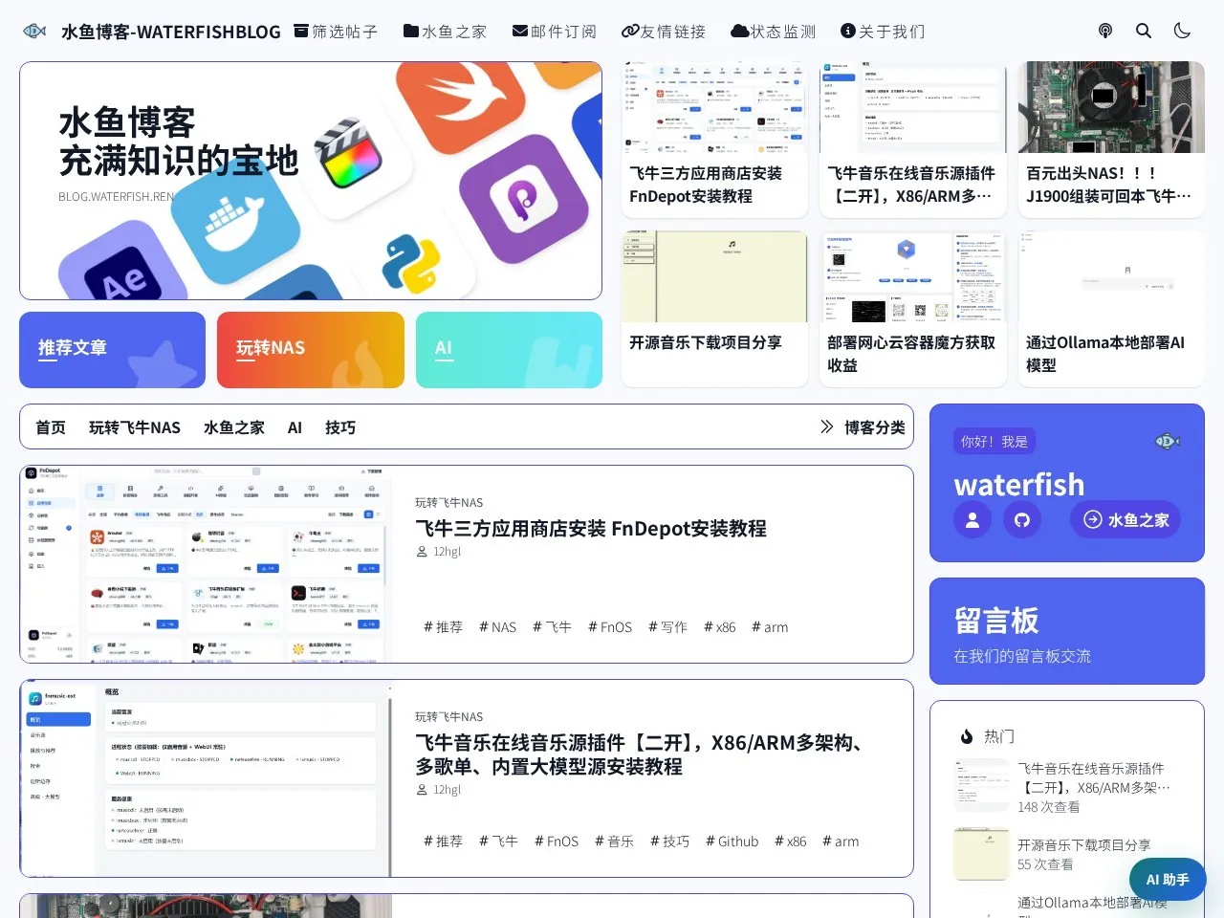Open 友情链接 menu item

point(664,32)
